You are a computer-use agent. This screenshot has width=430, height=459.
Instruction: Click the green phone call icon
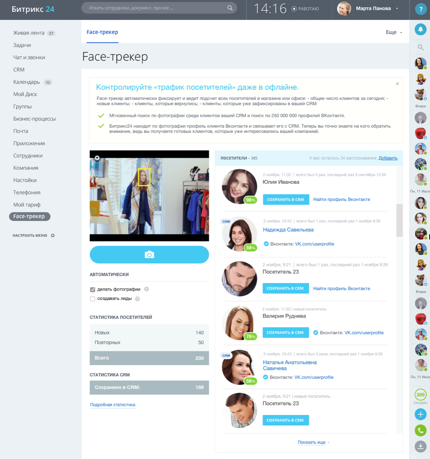point(420,430)
